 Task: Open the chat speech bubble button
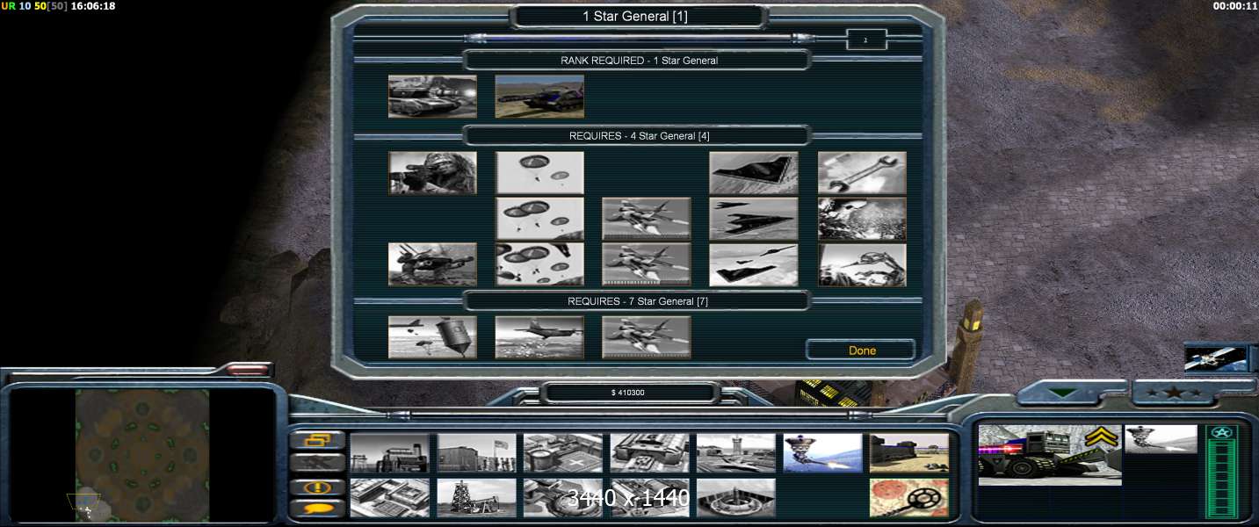click(x=316, y=509)
